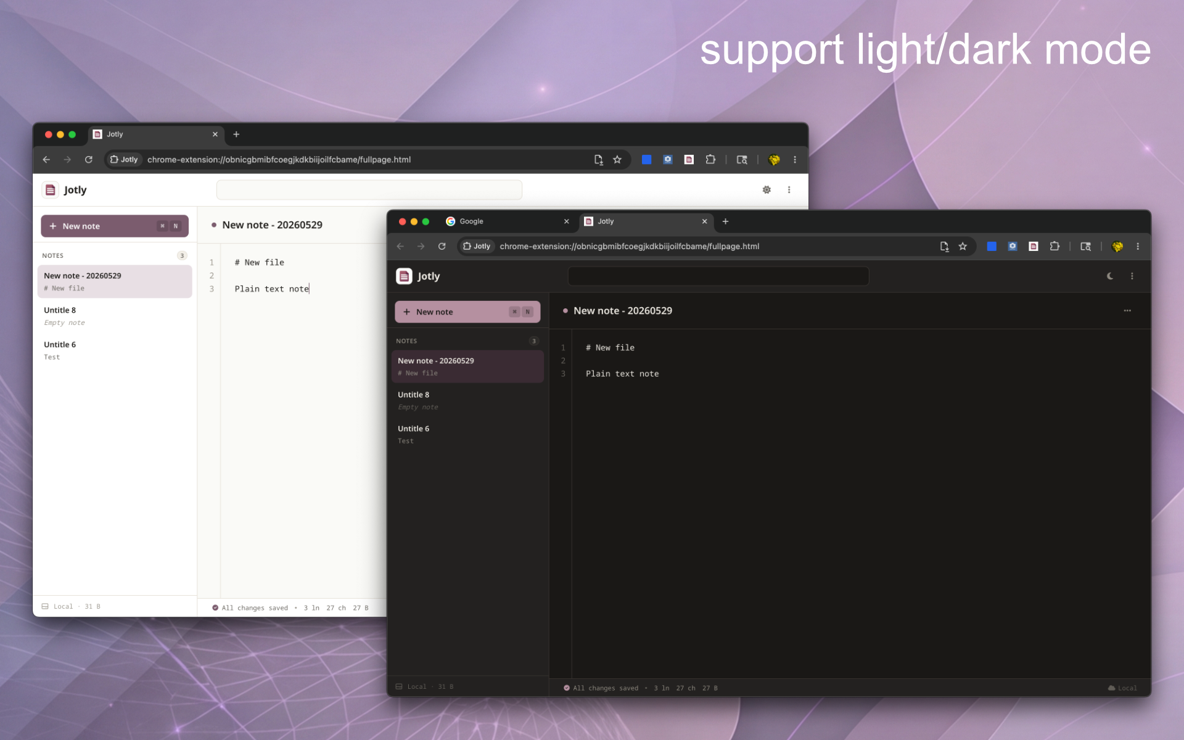
Task: Click back arrow in dark browser window
Action: pos(400,247)
